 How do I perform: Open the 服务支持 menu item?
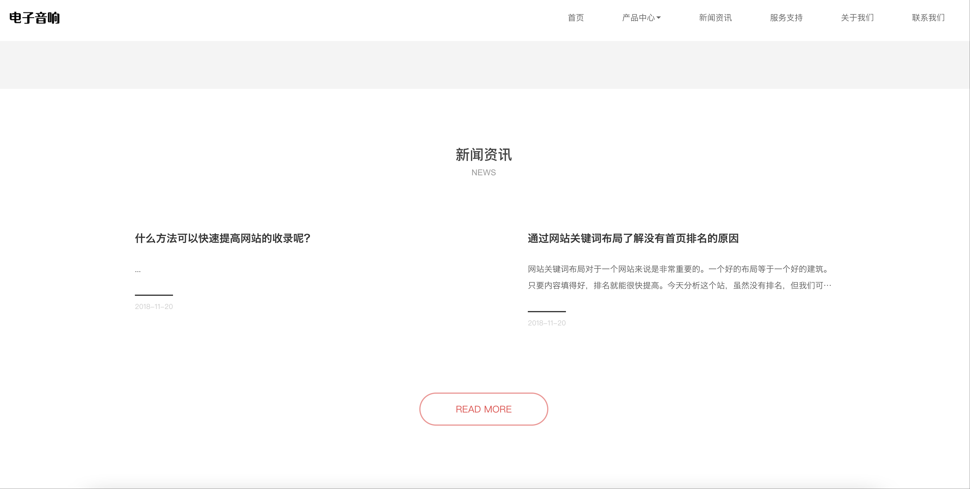786,18
